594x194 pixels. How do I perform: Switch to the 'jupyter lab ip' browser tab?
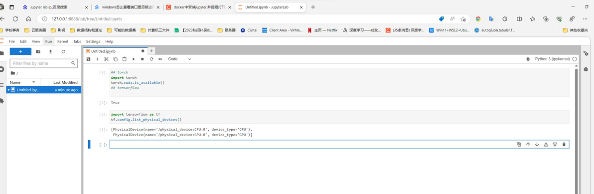[56, 7]
